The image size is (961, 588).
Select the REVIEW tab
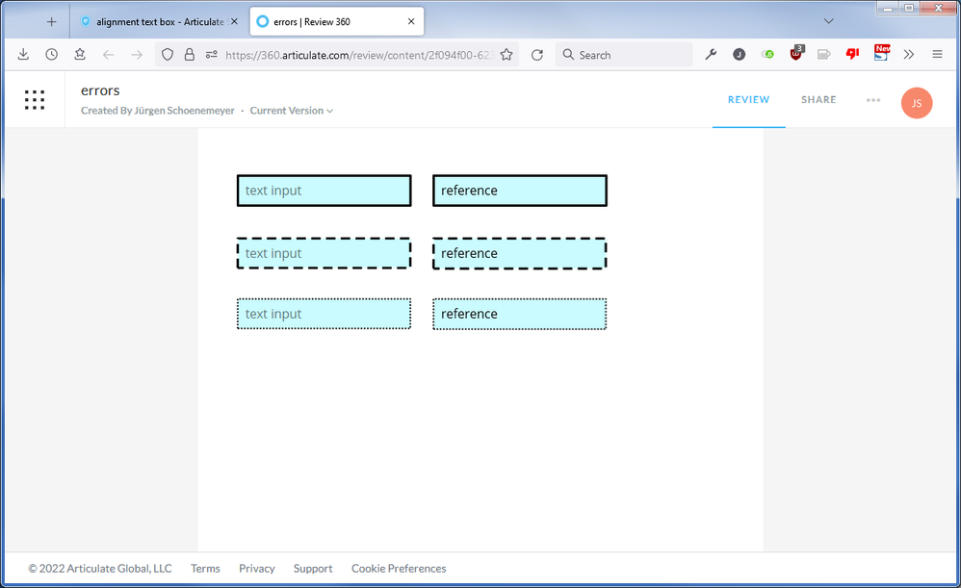pyautogui.click(x=748, y=99)
